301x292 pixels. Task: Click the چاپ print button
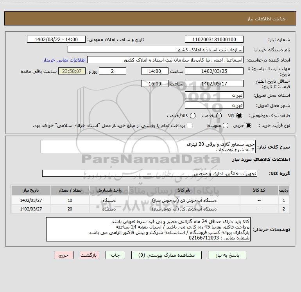115,255
